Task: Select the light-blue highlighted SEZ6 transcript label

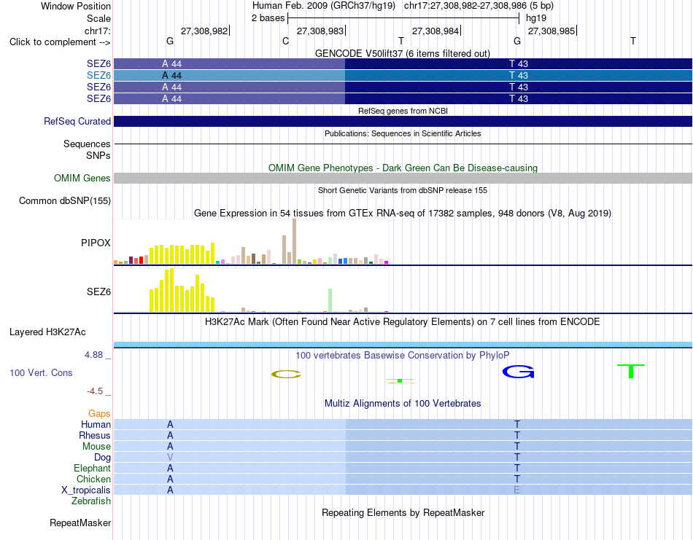Action: 98,76
